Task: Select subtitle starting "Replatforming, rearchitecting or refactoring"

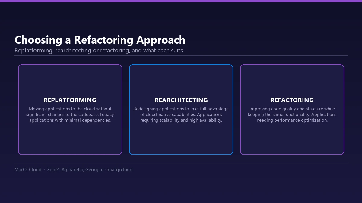Action: 99,50
